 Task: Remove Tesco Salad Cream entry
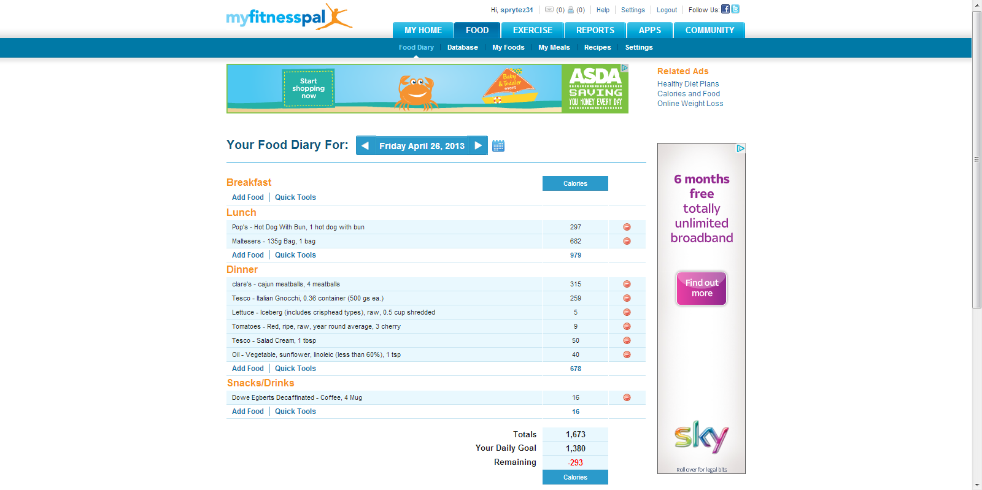(x=627, y=340)
